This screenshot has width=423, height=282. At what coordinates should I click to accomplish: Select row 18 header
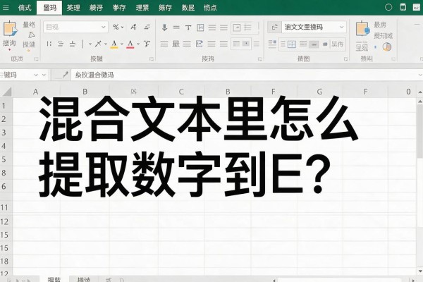[6, 262]
